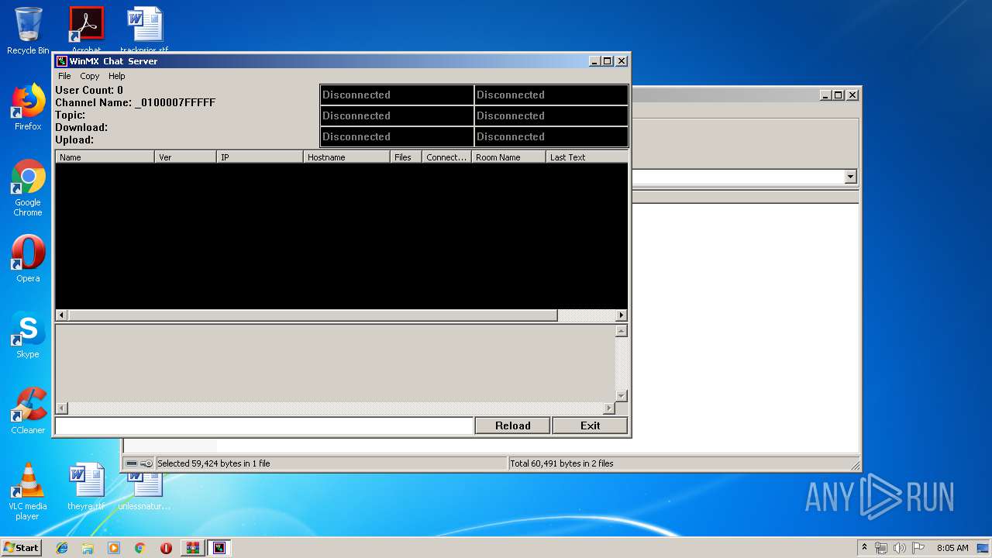Viewport: 992px width, 558px height.
Task: Maximize the WinMX Chat Server window
Action: [x=608, y=61]
